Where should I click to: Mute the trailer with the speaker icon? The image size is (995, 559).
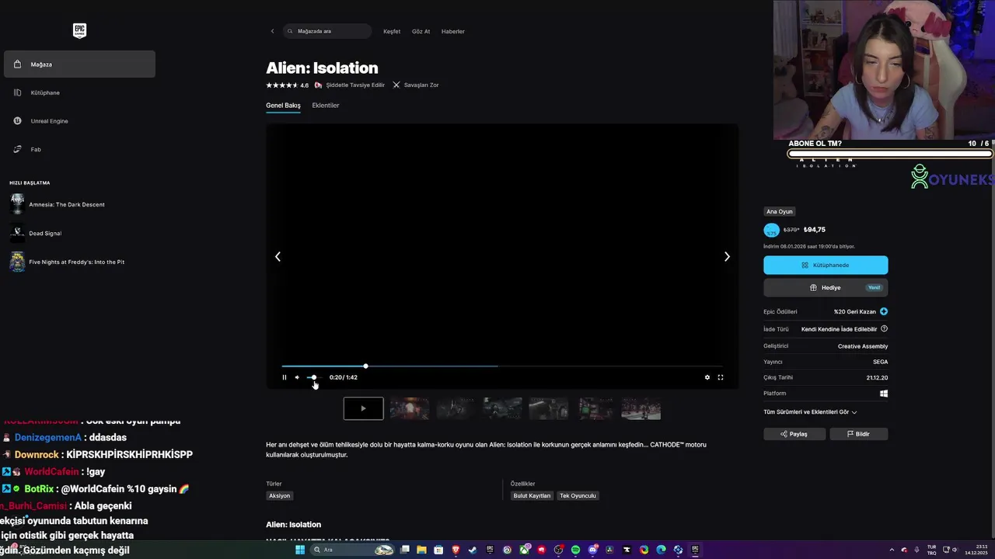point(297,377)
